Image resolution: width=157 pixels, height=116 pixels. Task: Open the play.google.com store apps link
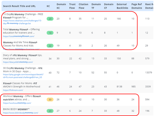(23, 76)
